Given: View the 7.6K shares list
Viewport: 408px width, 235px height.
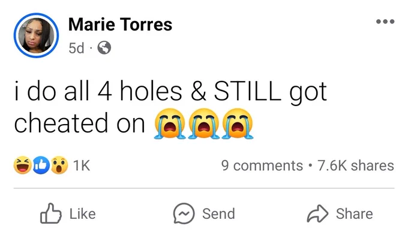Looking at the screenshot, I should [x=355, y=165].
